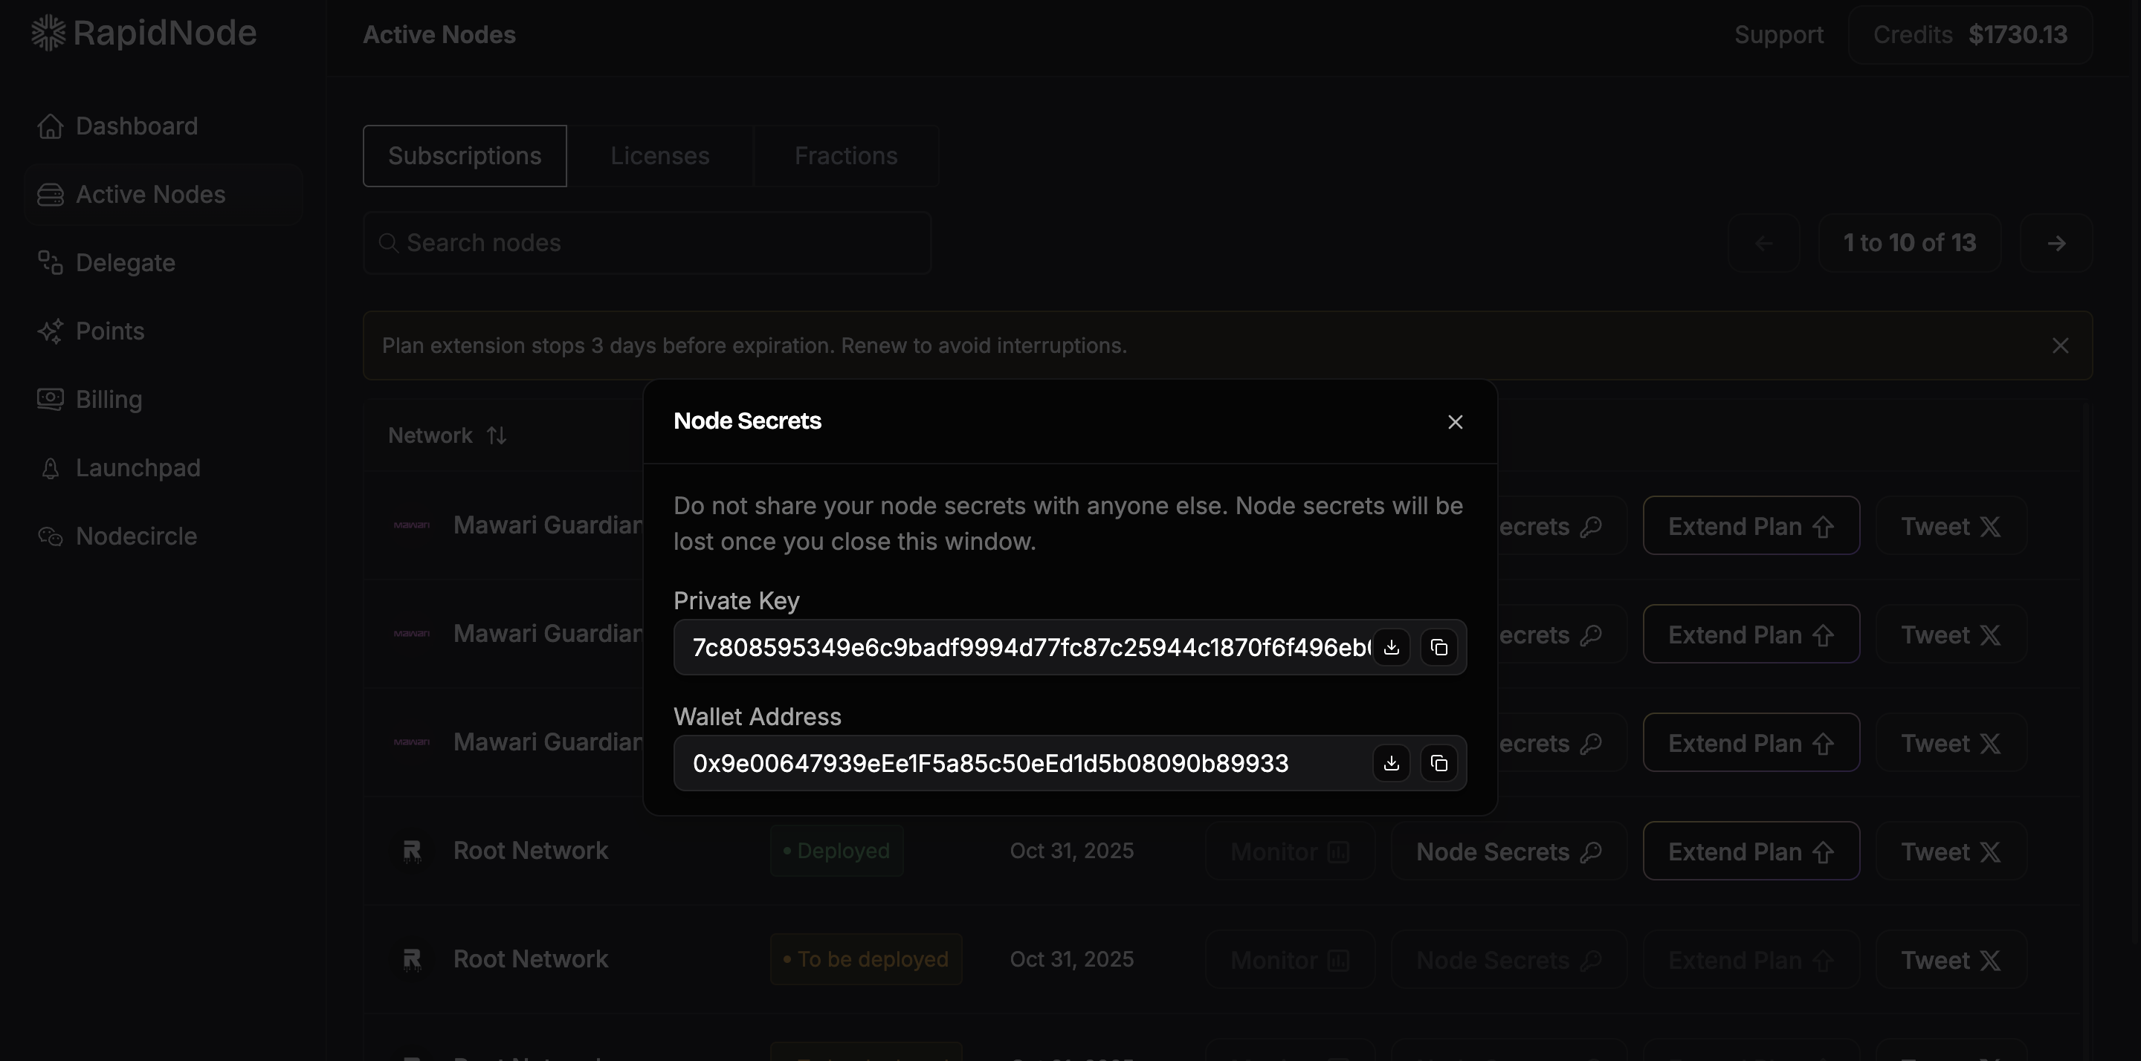2141x1061 pixels.
Task: Sort nodes by Network column
Action: (496, 435)
